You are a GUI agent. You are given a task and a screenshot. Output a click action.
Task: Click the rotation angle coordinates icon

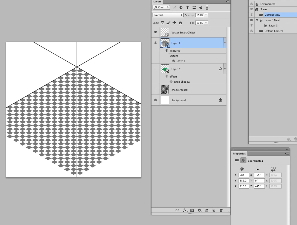pos(258,169)
